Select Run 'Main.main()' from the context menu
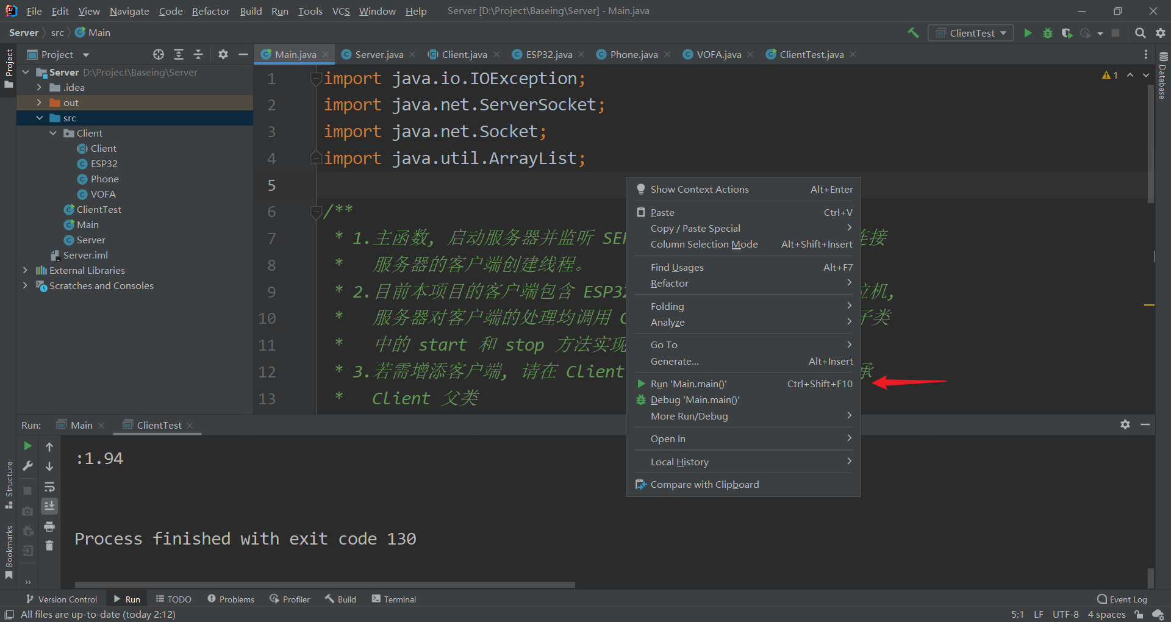1171x622 pixels. (689, 384)
